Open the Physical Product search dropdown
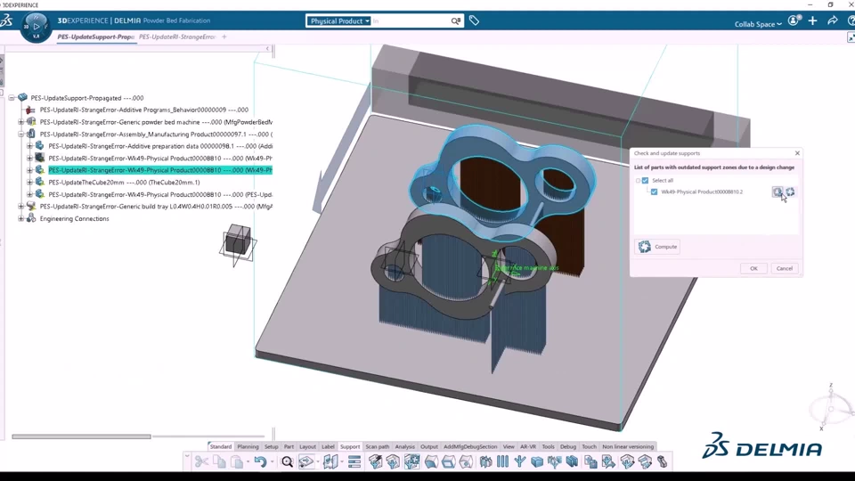This screenshot has width=855, height=481. 338,20
